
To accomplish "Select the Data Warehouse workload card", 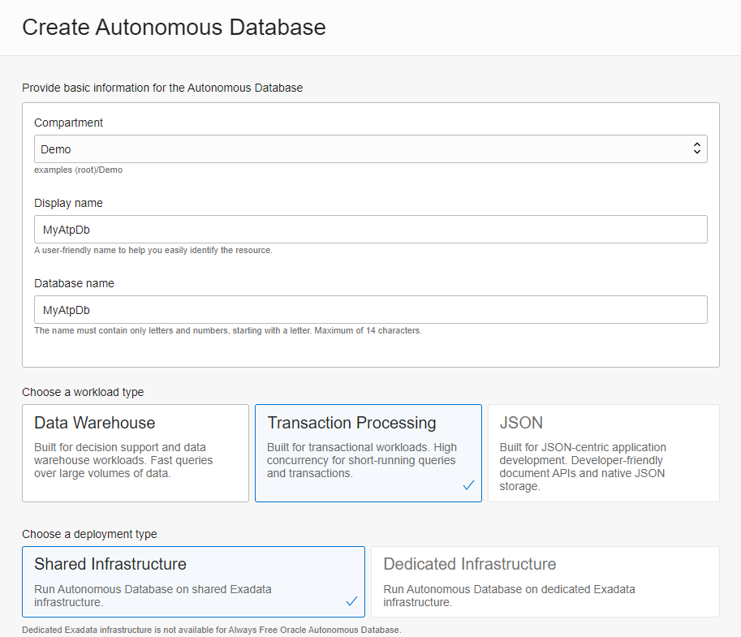I will 136,453.
